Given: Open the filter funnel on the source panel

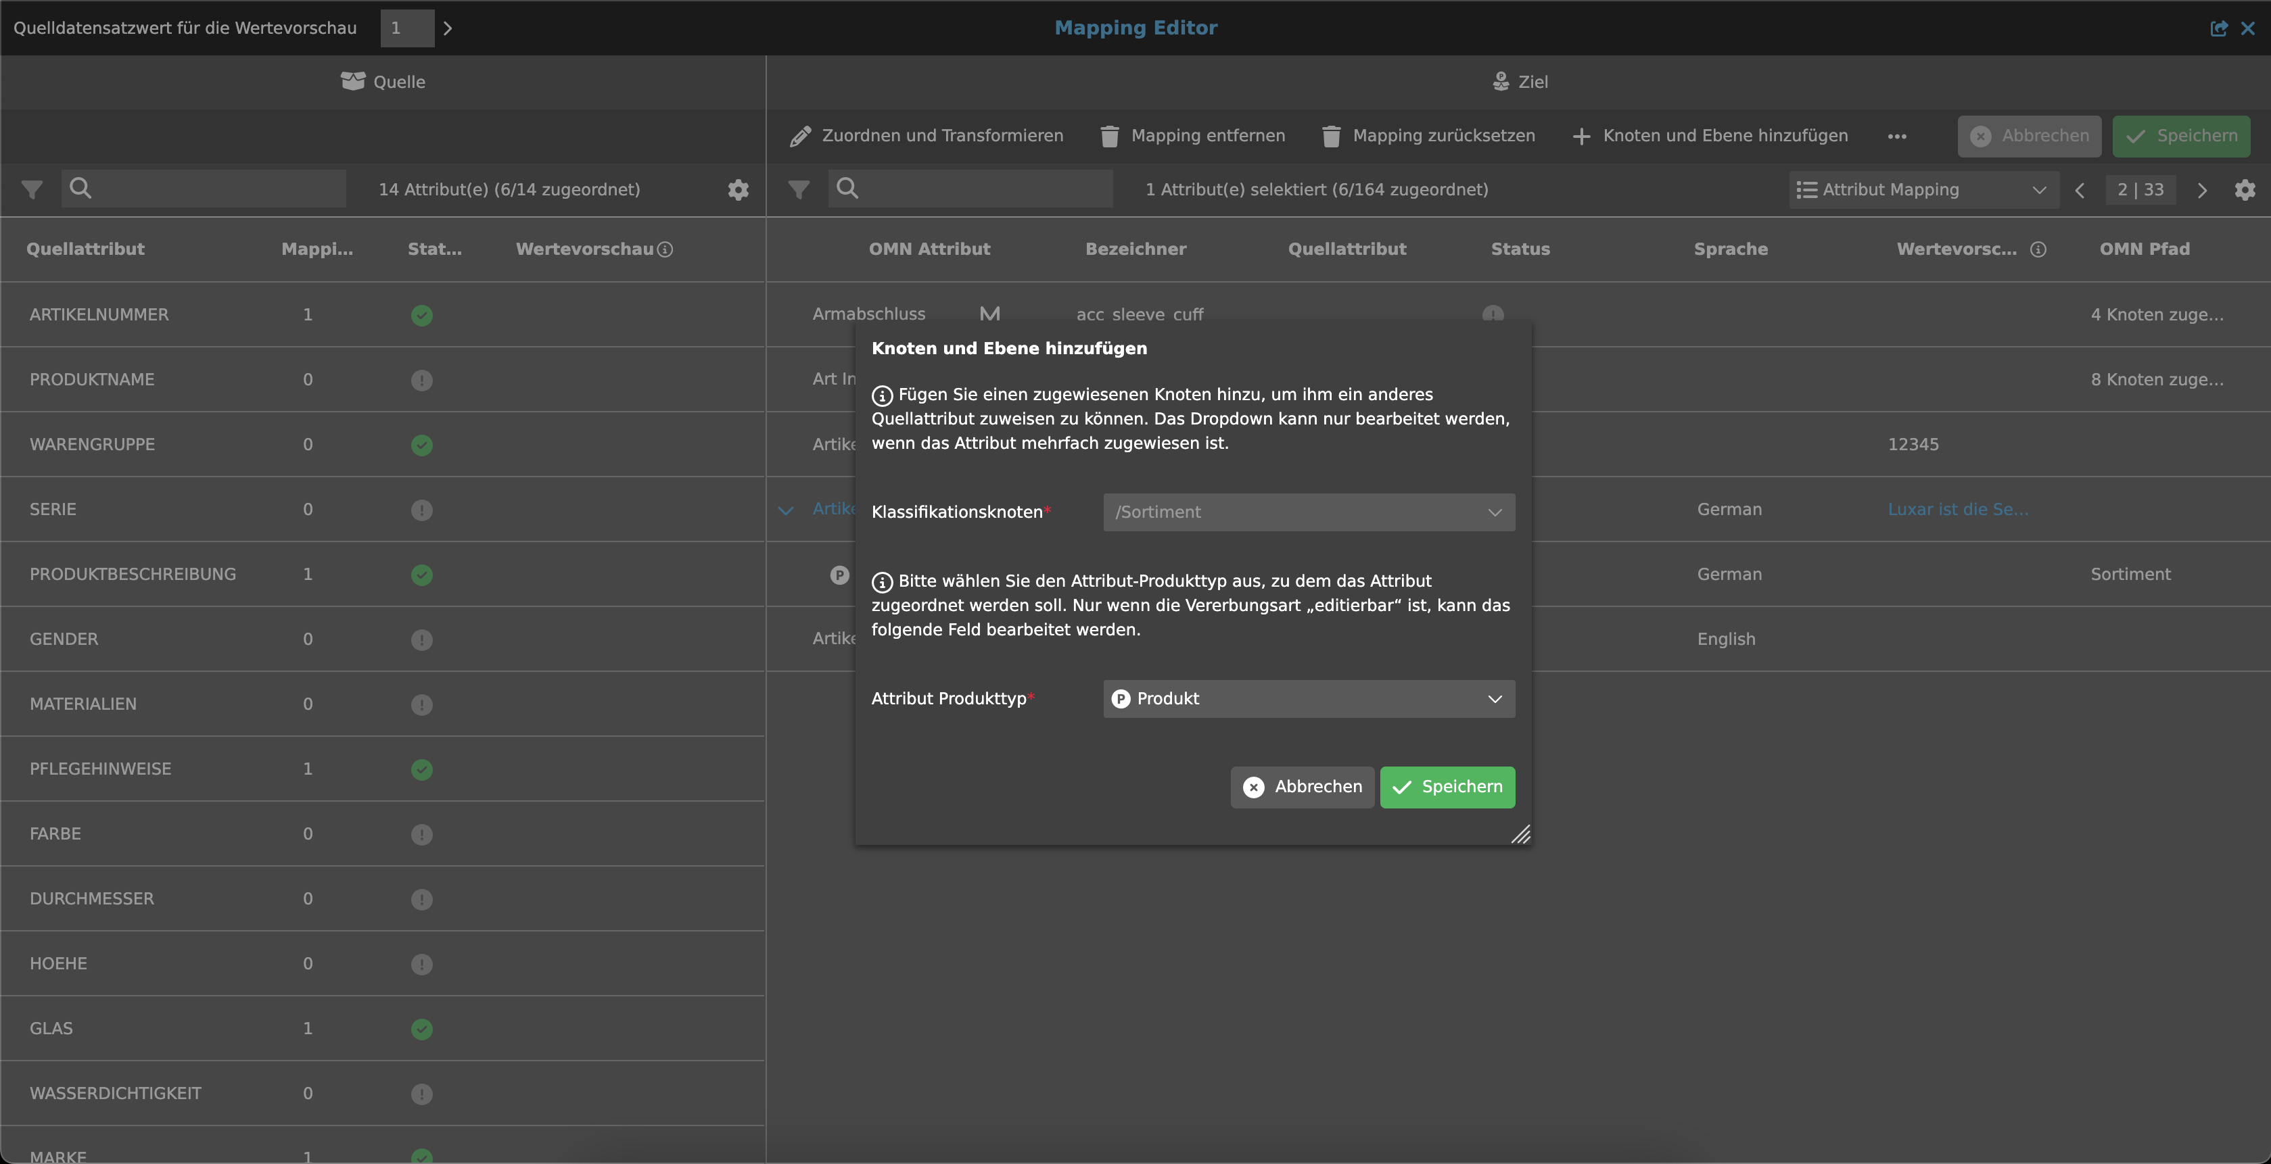Looking at the screenshot, I should [32, 189].
